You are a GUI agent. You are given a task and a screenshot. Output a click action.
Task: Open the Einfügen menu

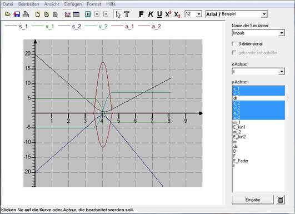point(73,4)
